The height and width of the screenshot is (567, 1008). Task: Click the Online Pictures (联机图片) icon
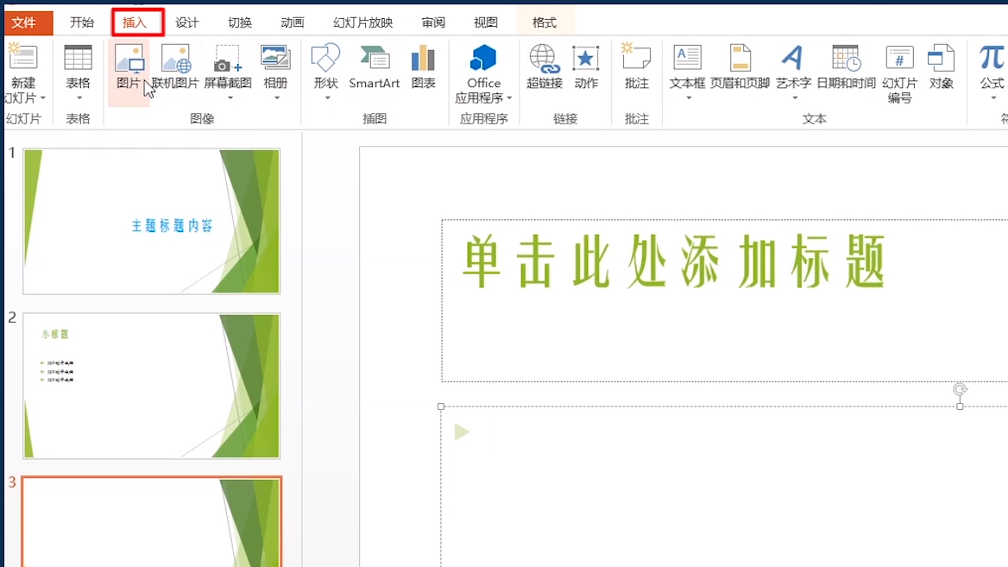point(175,58)
